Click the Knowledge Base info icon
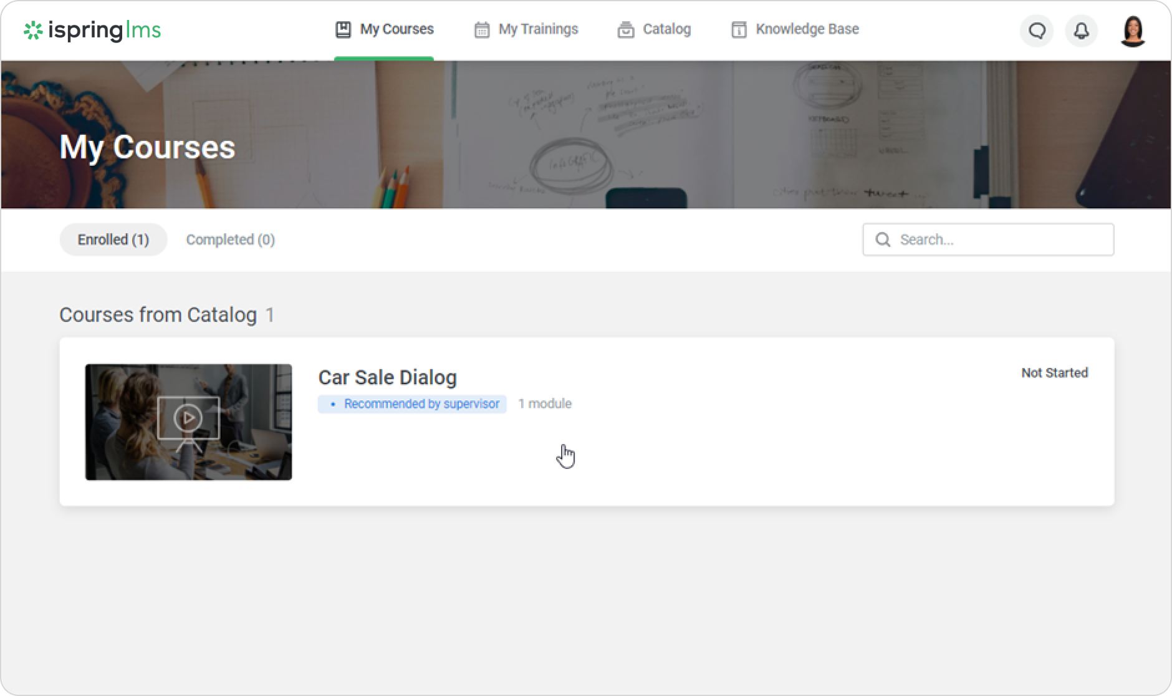 [x=739, y=29]
